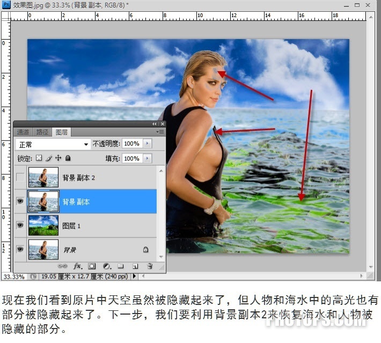Delete layer with trash icon
Image resolution: width=381 pixels, height=343 pixels.
point(150,266)
